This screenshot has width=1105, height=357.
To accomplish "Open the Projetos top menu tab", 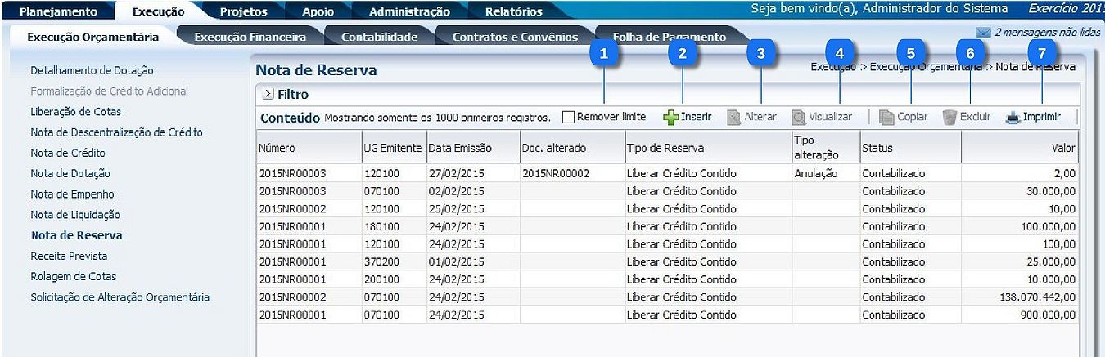I will pos(243,11).
